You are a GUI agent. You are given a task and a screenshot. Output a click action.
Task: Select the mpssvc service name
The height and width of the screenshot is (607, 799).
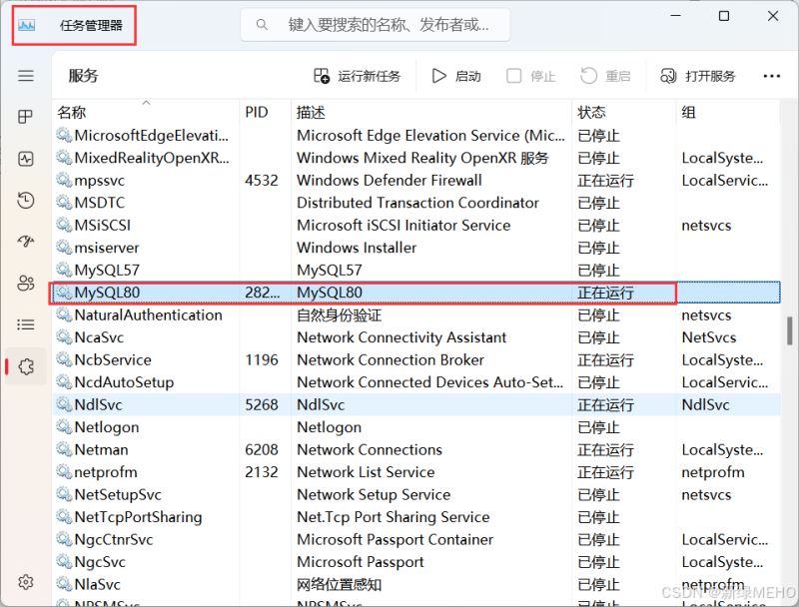[99, 181]
